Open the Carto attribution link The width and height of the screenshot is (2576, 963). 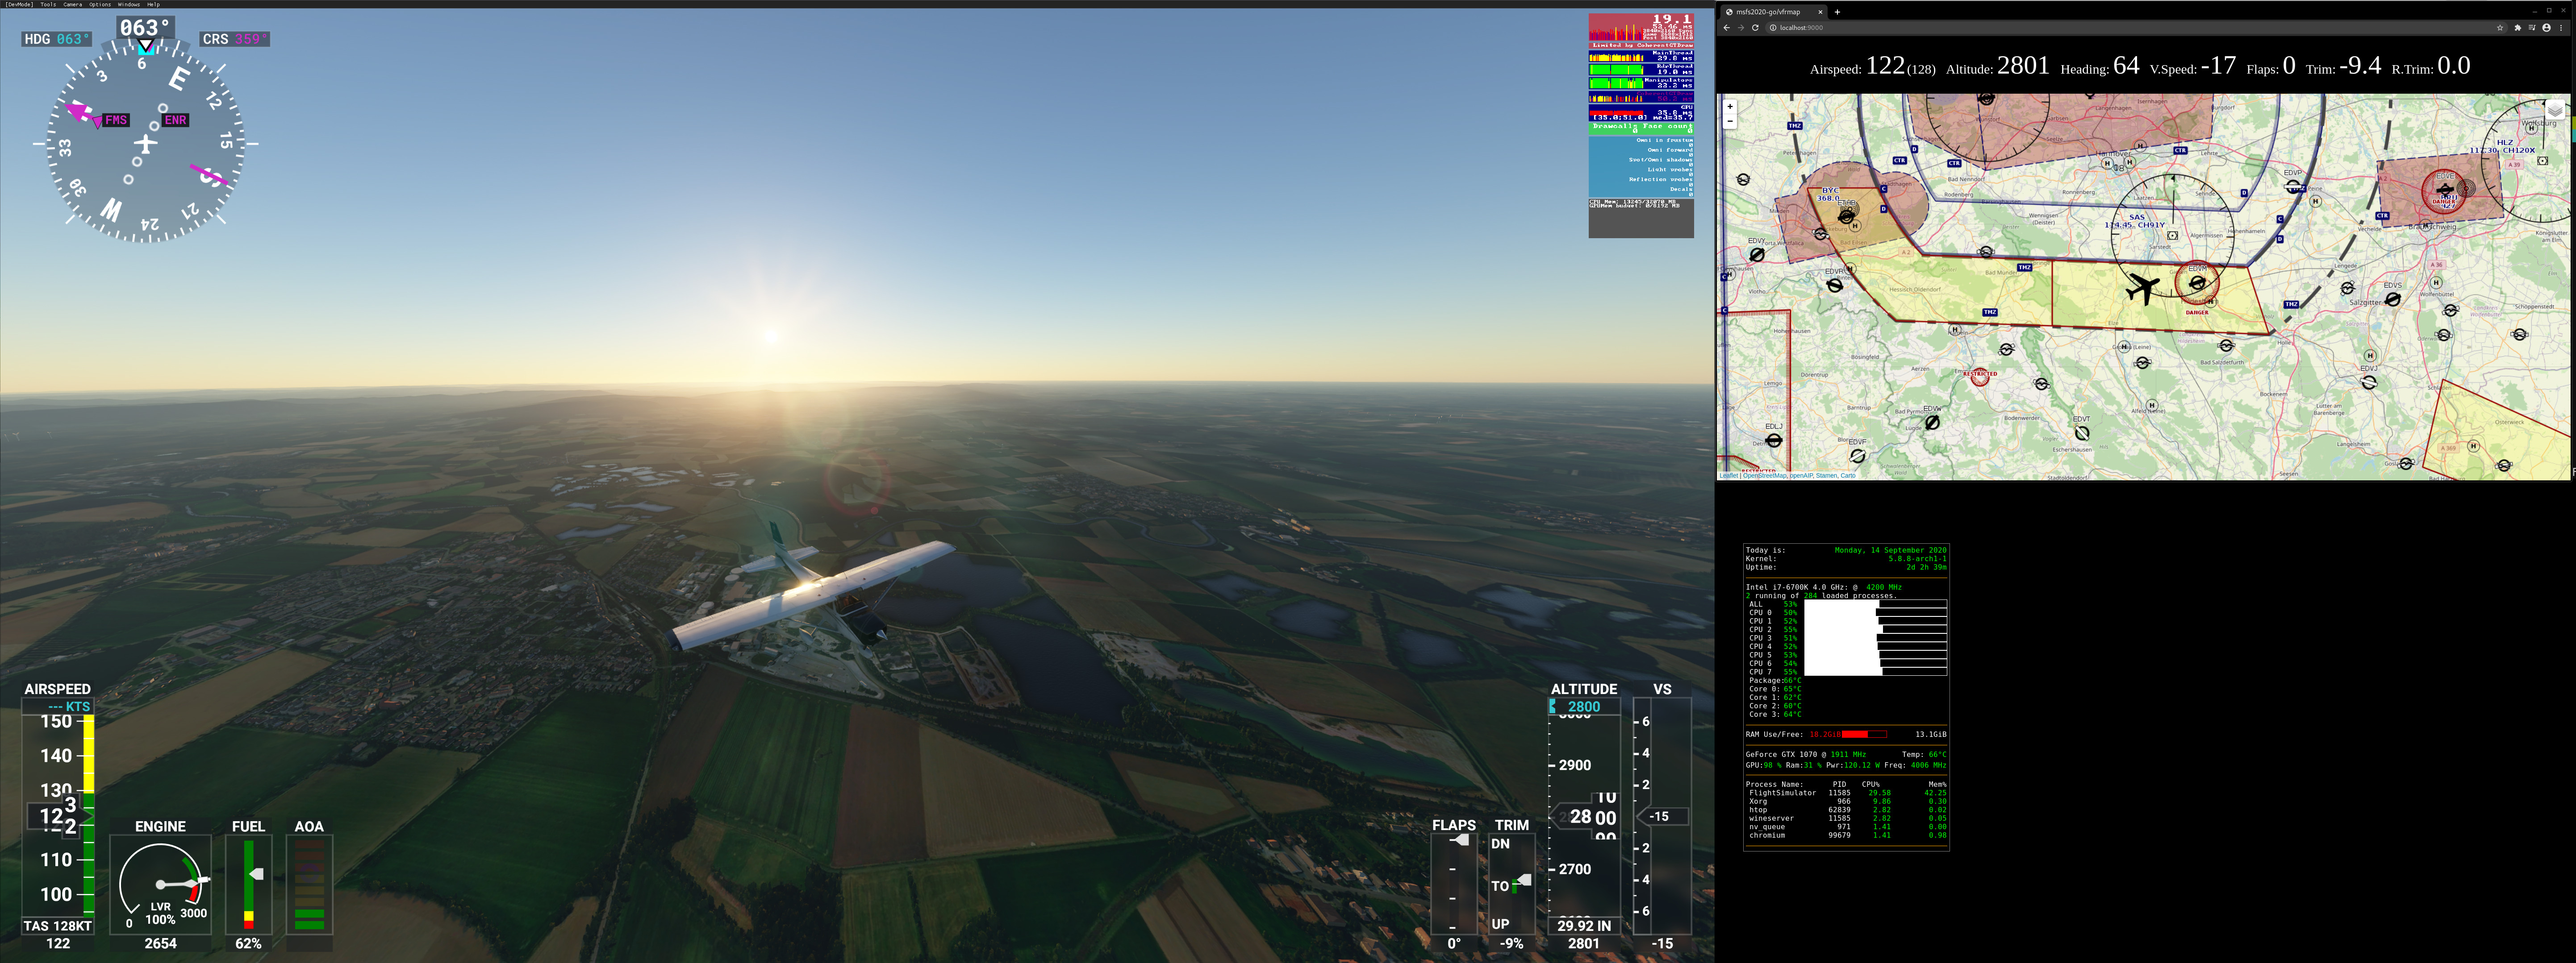click(1848, 475)
